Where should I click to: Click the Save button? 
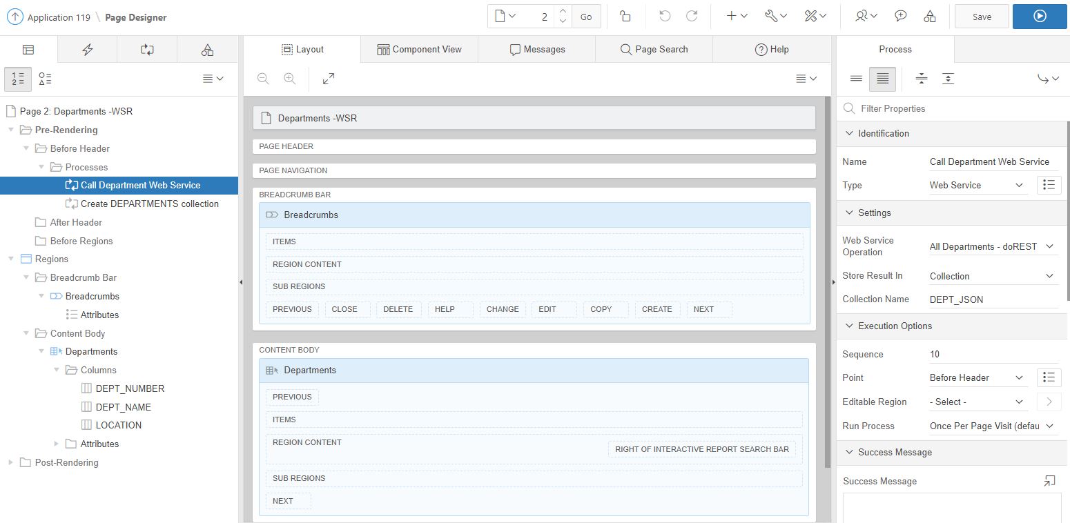pyautogui.click(x=982, y=17)
